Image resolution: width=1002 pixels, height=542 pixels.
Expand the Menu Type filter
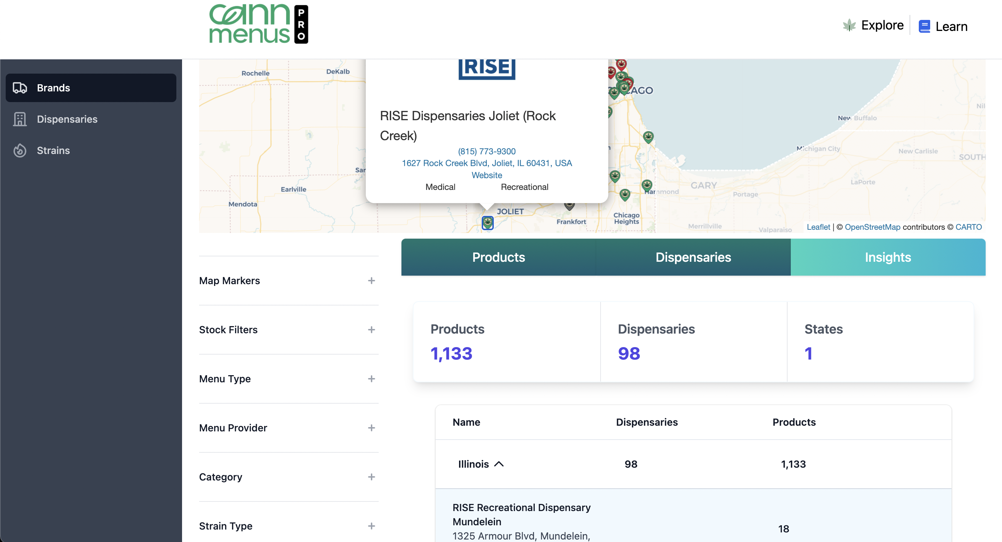[x=289, y=379]
